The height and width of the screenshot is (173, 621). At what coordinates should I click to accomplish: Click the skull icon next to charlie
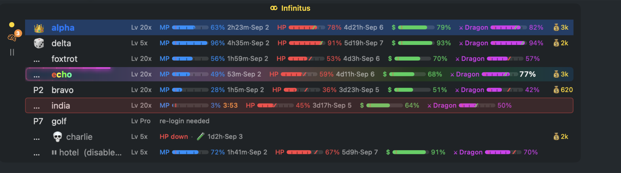57,137
